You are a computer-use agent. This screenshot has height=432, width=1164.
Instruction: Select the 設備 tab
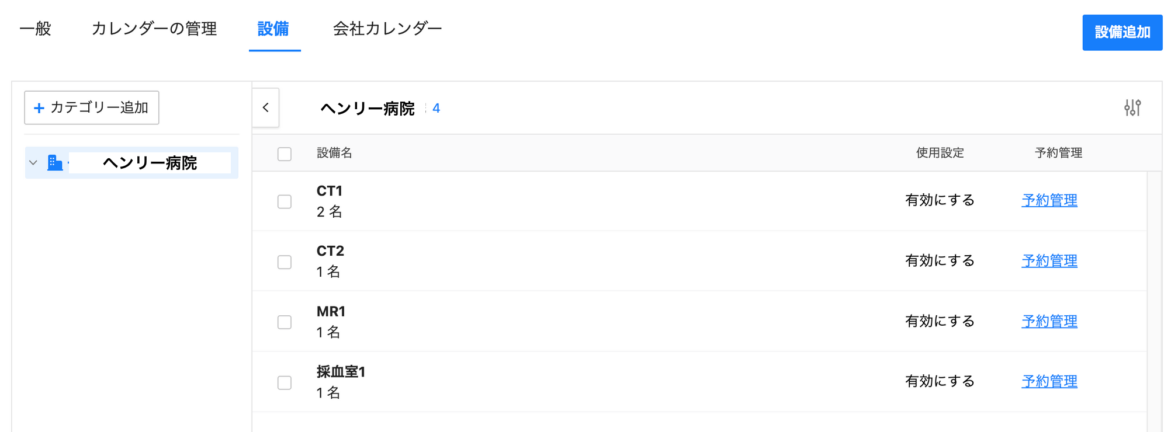[273, 29]
